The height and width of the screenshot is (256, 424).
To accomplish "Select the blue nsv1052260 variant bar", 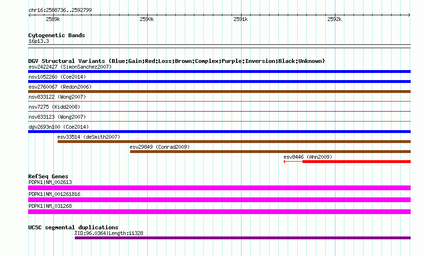I will [x=219, y=82].
